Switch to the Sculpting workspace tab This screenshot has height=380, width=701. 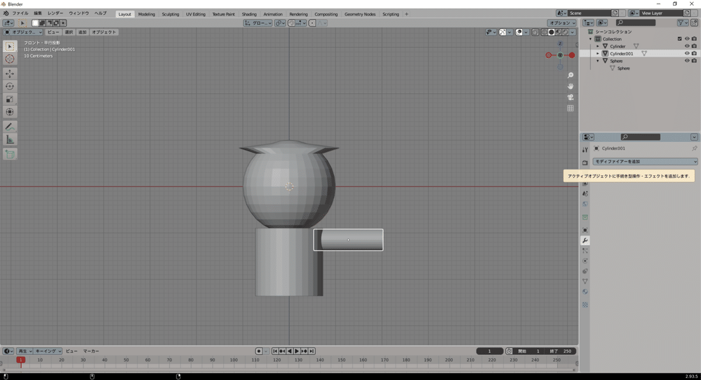pos(171,14)
